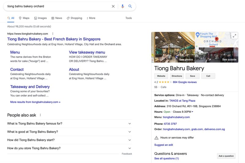Open the Menu sitelink
The image size is (245, 163).
tap(15, 52)
